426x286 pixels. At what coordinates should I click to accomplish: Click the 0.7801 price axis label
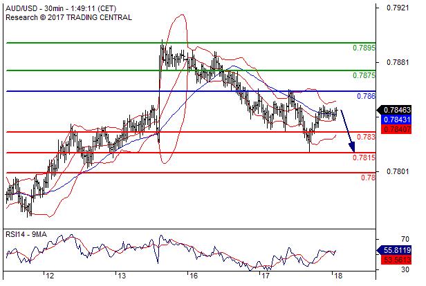[x=398, y=171]
